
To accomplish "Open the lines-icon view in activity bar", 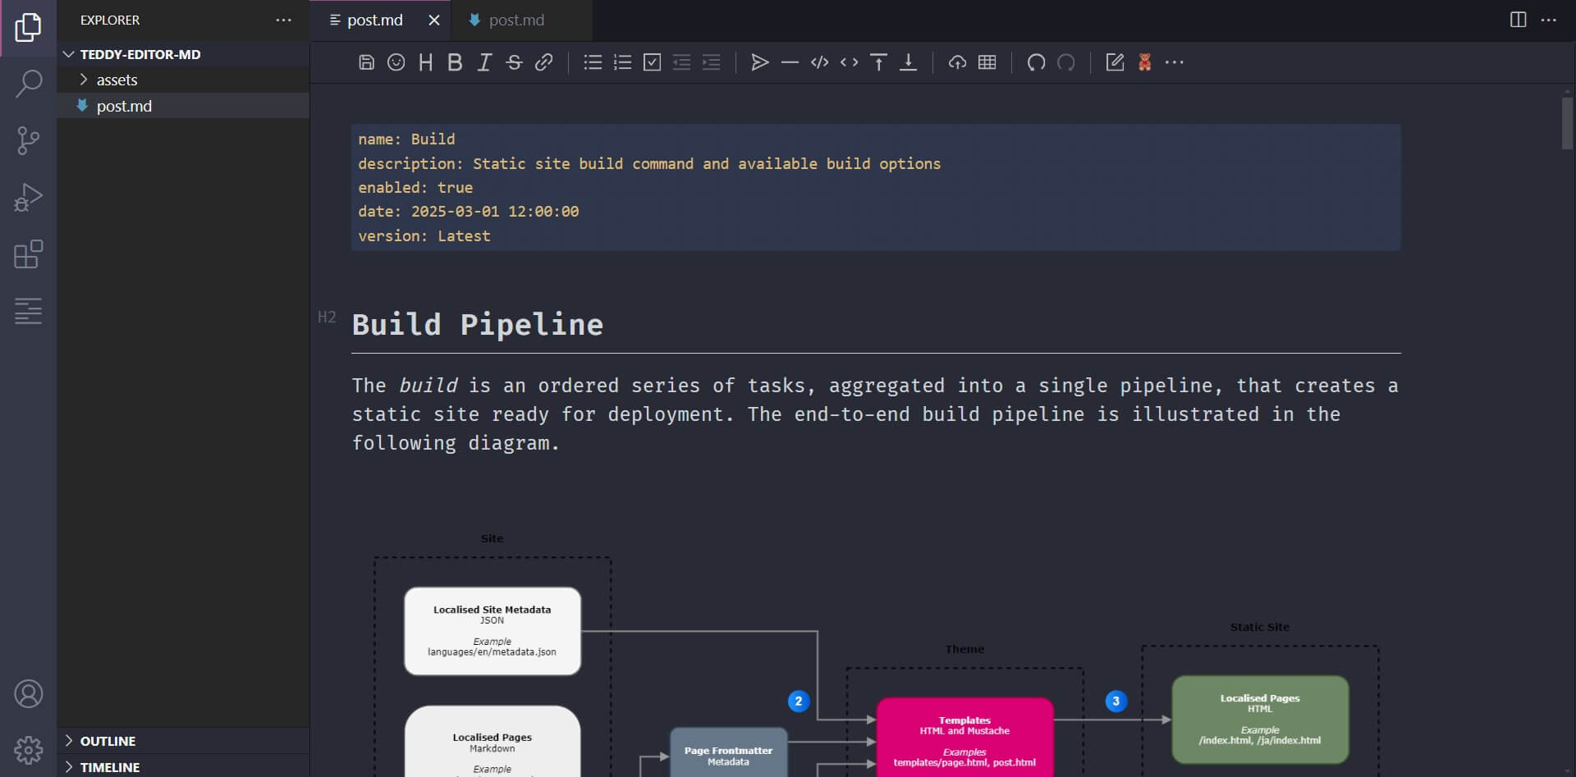I will click(x=28, y=311).
